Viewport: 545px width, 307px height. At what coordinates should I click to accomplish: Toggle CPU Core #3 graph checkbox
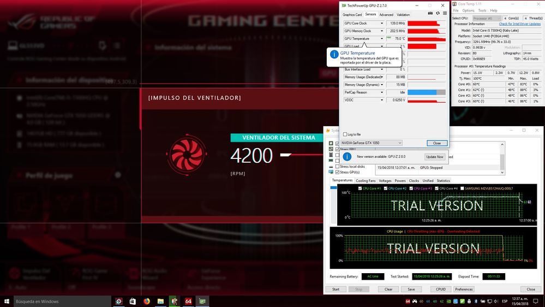(411, 188)
